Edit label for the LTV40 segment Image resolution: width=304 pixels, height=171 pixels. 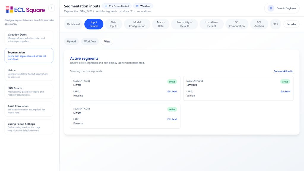[172, 91]
